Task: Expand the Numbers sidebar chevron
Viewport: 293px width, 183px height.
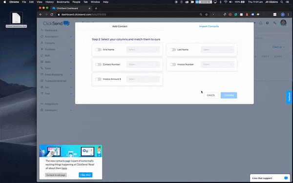Action: click(x=71, y=49)
